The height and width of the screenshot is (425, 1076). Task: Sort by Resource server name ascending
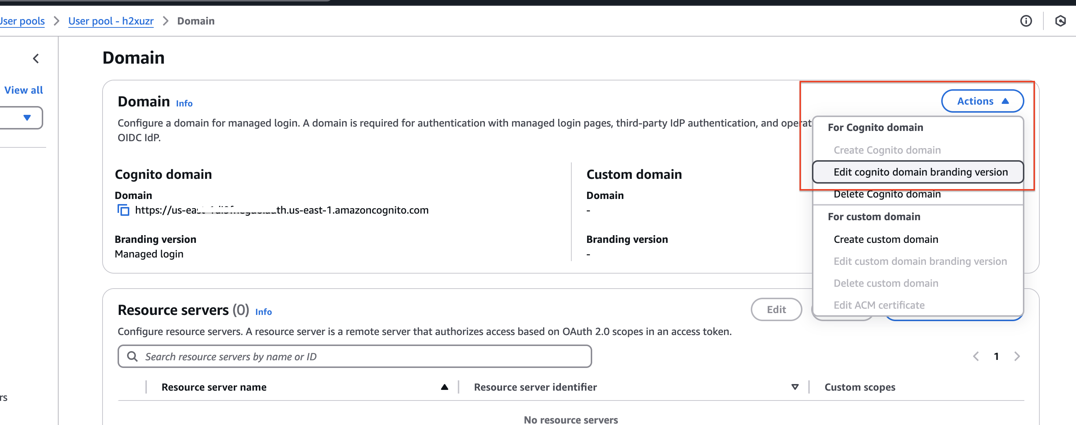click(x=445, y=387)
